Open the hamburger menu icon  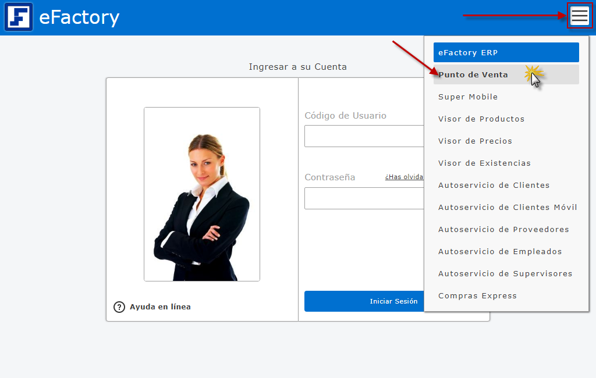pos(580,16)
